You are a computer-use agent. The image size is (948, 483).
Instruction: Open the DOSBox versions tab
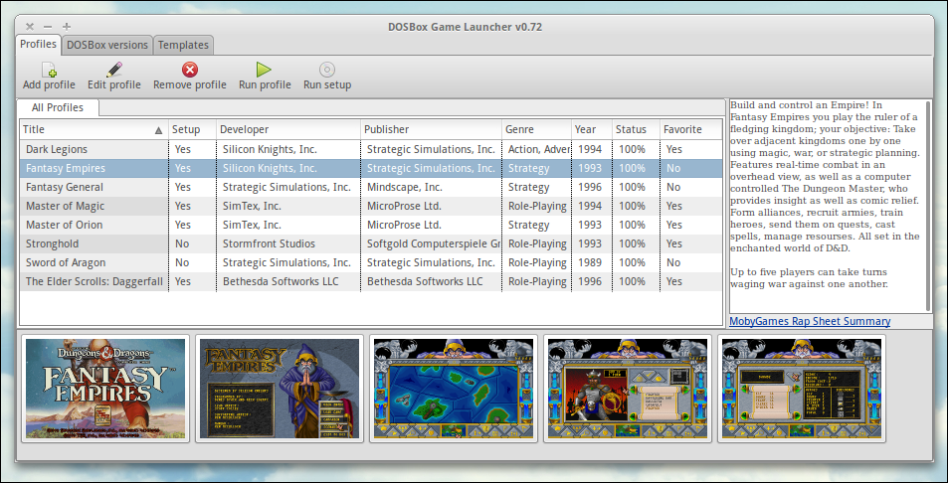(x=107, y=45)
